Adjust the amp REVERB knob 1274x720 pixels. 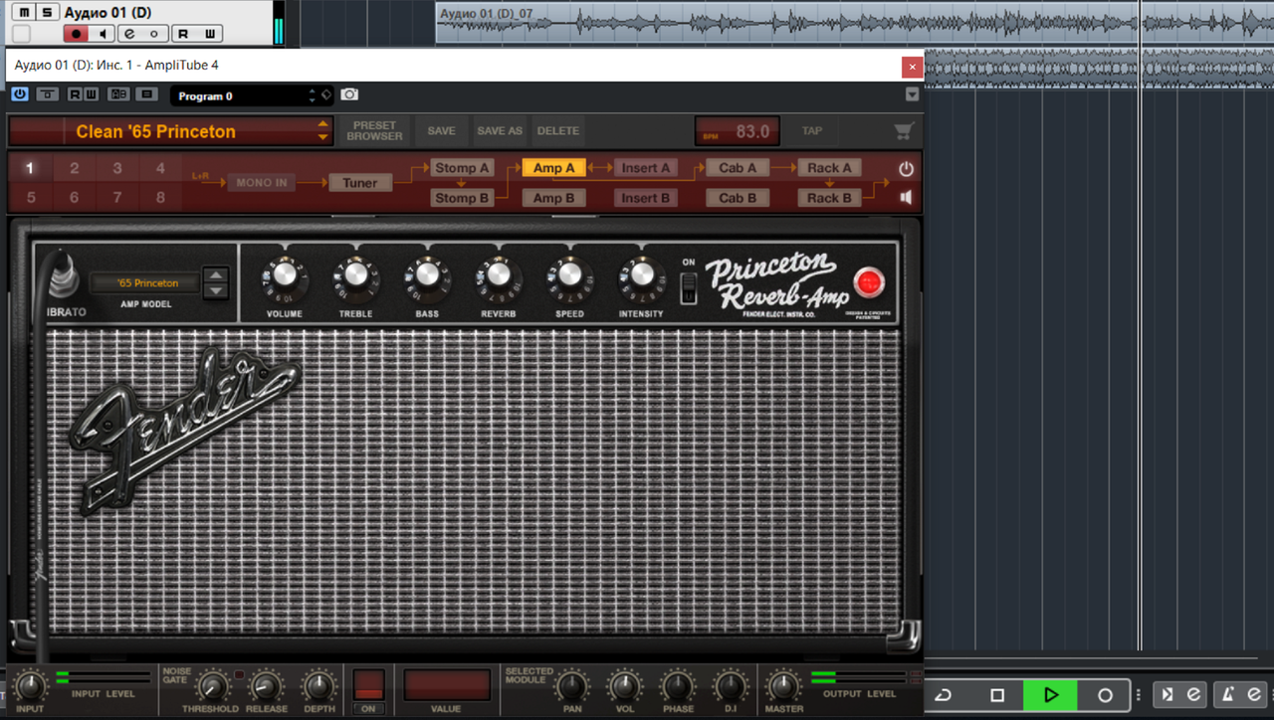[x=498, y=275]
